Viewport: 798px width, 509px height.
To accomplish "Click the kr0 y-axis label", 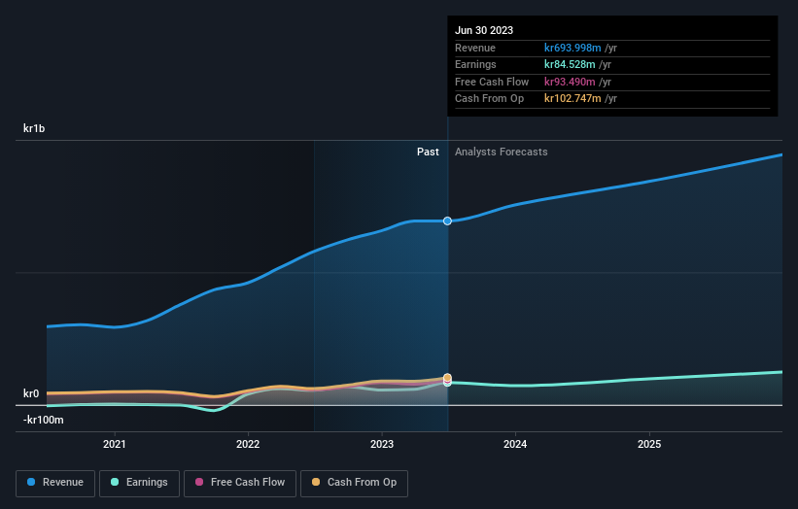I will click(x=31, y=393).
